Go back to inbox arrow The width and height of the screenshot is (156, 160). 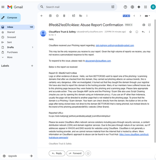tap(42, 16)
